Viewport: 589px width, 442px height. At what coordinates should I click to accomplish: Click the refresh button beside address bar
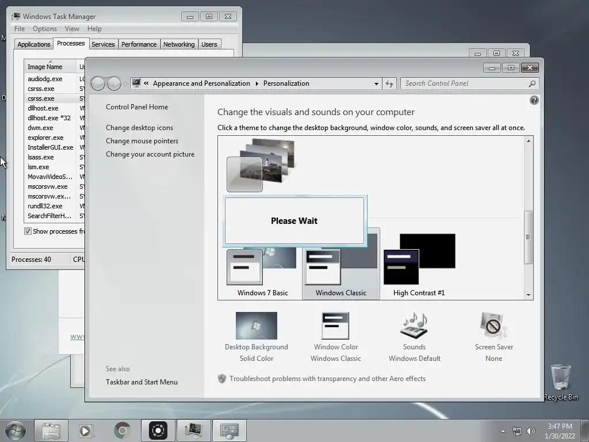click(389, 83)
